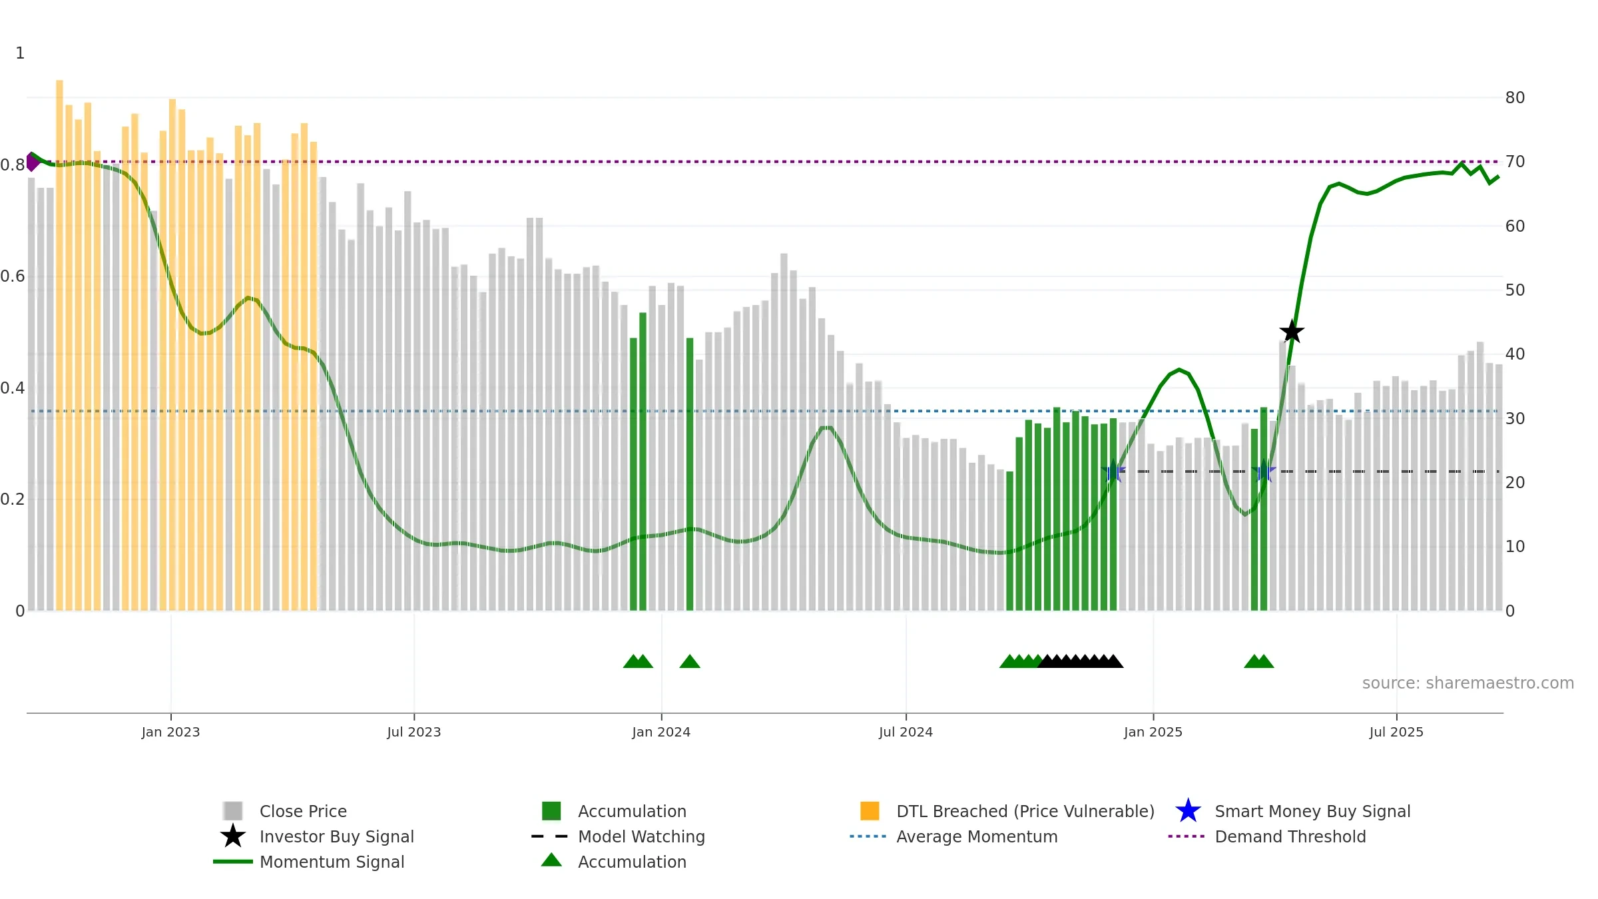1598x899 pixels.
Task: Click the sharemaestro.com source text
Action: coord(1468,683)
